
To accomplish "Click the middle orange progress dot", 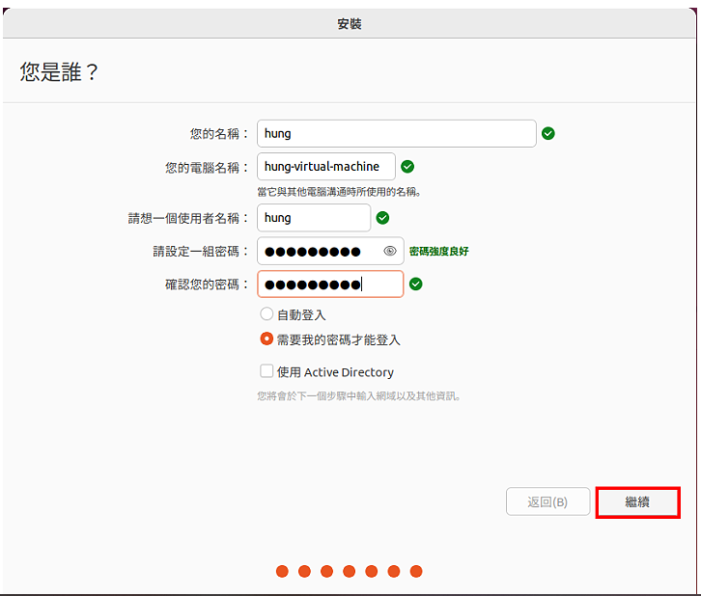I will (x=350, y=571).
